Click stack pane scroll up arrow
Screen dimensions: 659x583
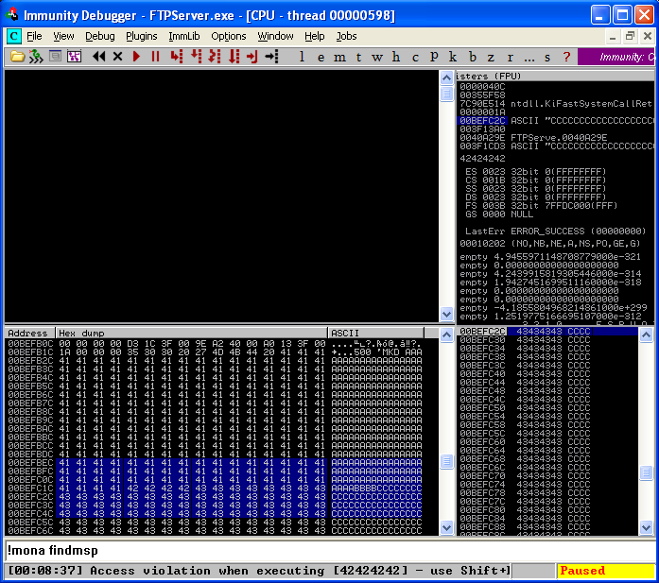(646, 334)
